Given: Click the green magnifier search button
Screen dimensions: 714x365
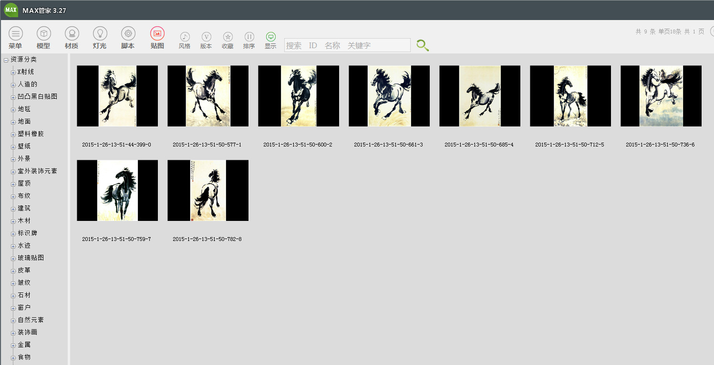Looking at the screenshot, I should [x=423, y=45].
